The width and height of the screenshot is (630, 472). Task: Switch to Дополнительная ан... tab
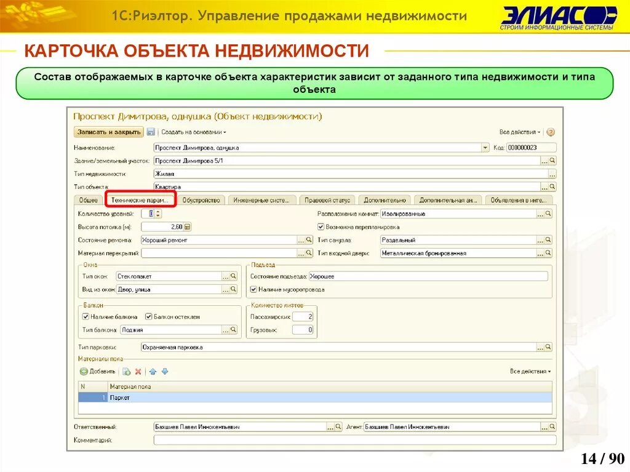[x=448, y=200]
